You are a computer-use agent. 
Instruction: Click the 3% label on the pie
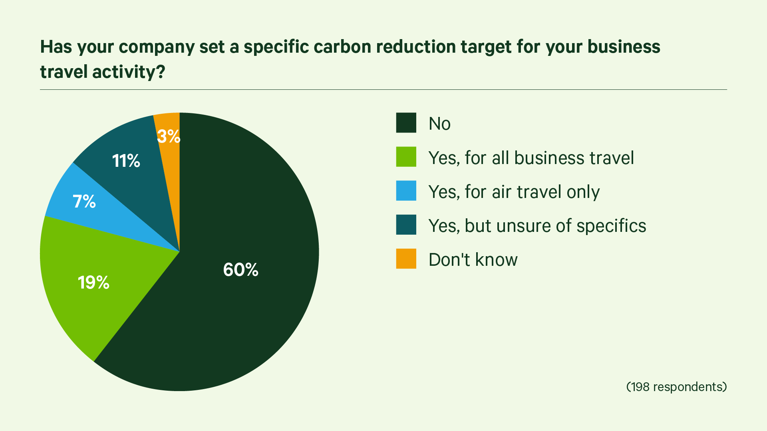(x=168, y=136)
